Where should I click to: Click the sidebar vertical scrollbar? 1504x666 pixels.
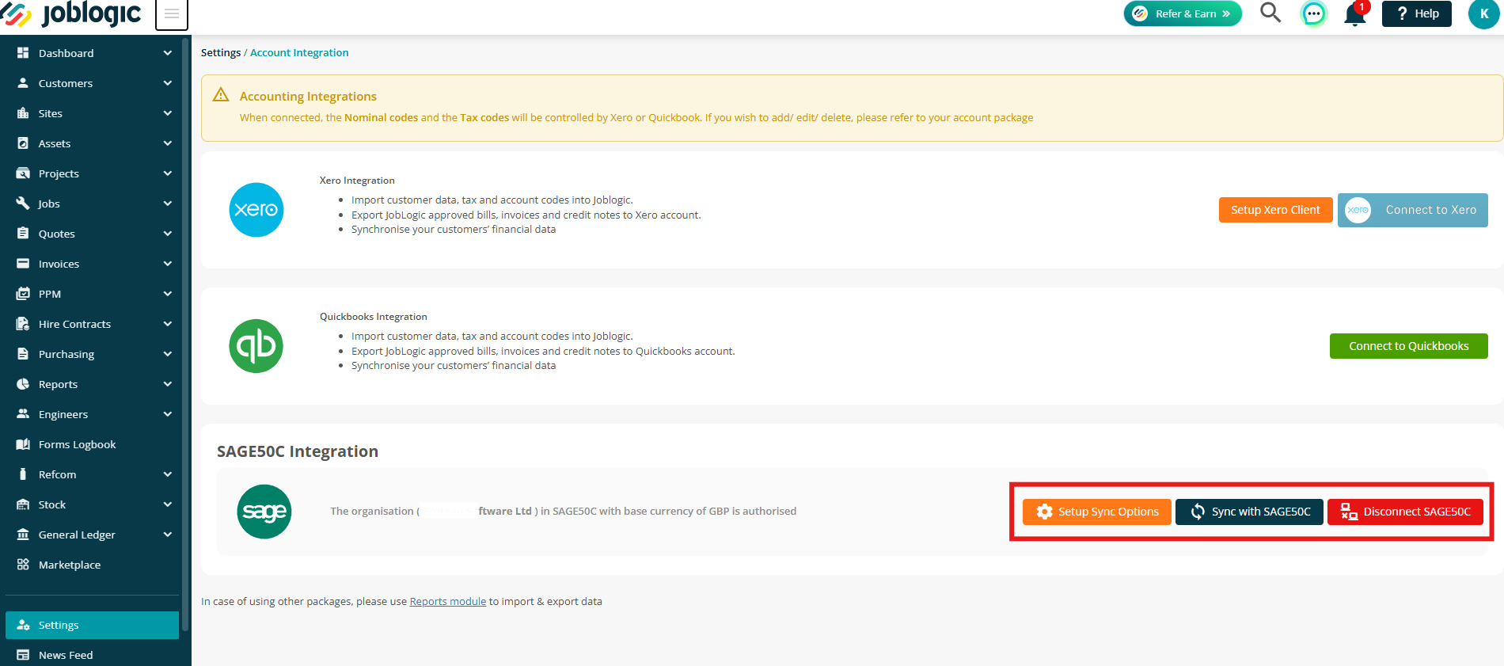pyautogui.click(x=185, y=333)
